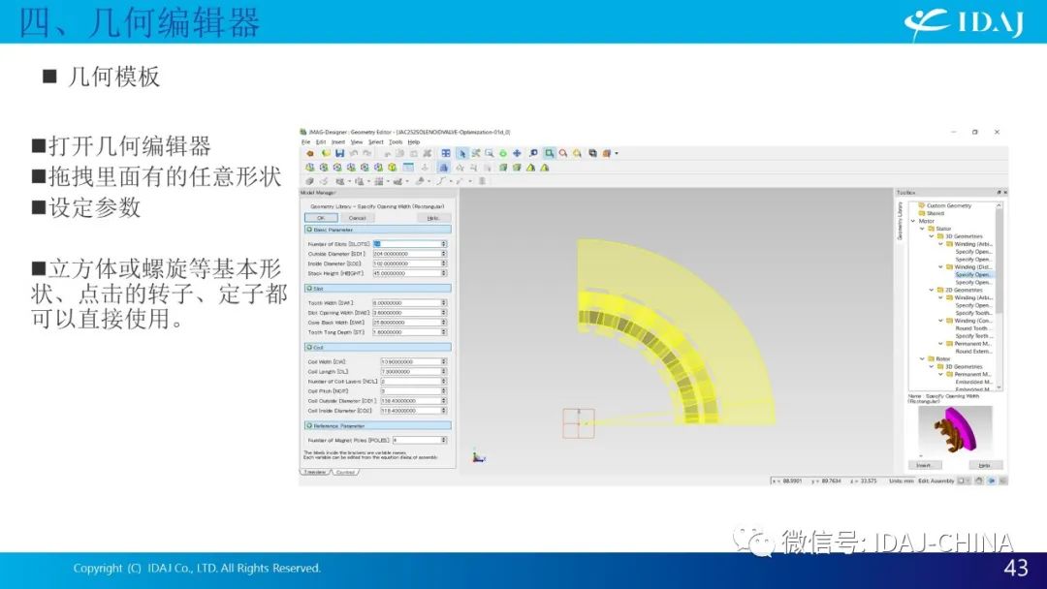Click the Insert button in Toolbox
Viewport: 1047px width, 589px height.
pos(925,466)
